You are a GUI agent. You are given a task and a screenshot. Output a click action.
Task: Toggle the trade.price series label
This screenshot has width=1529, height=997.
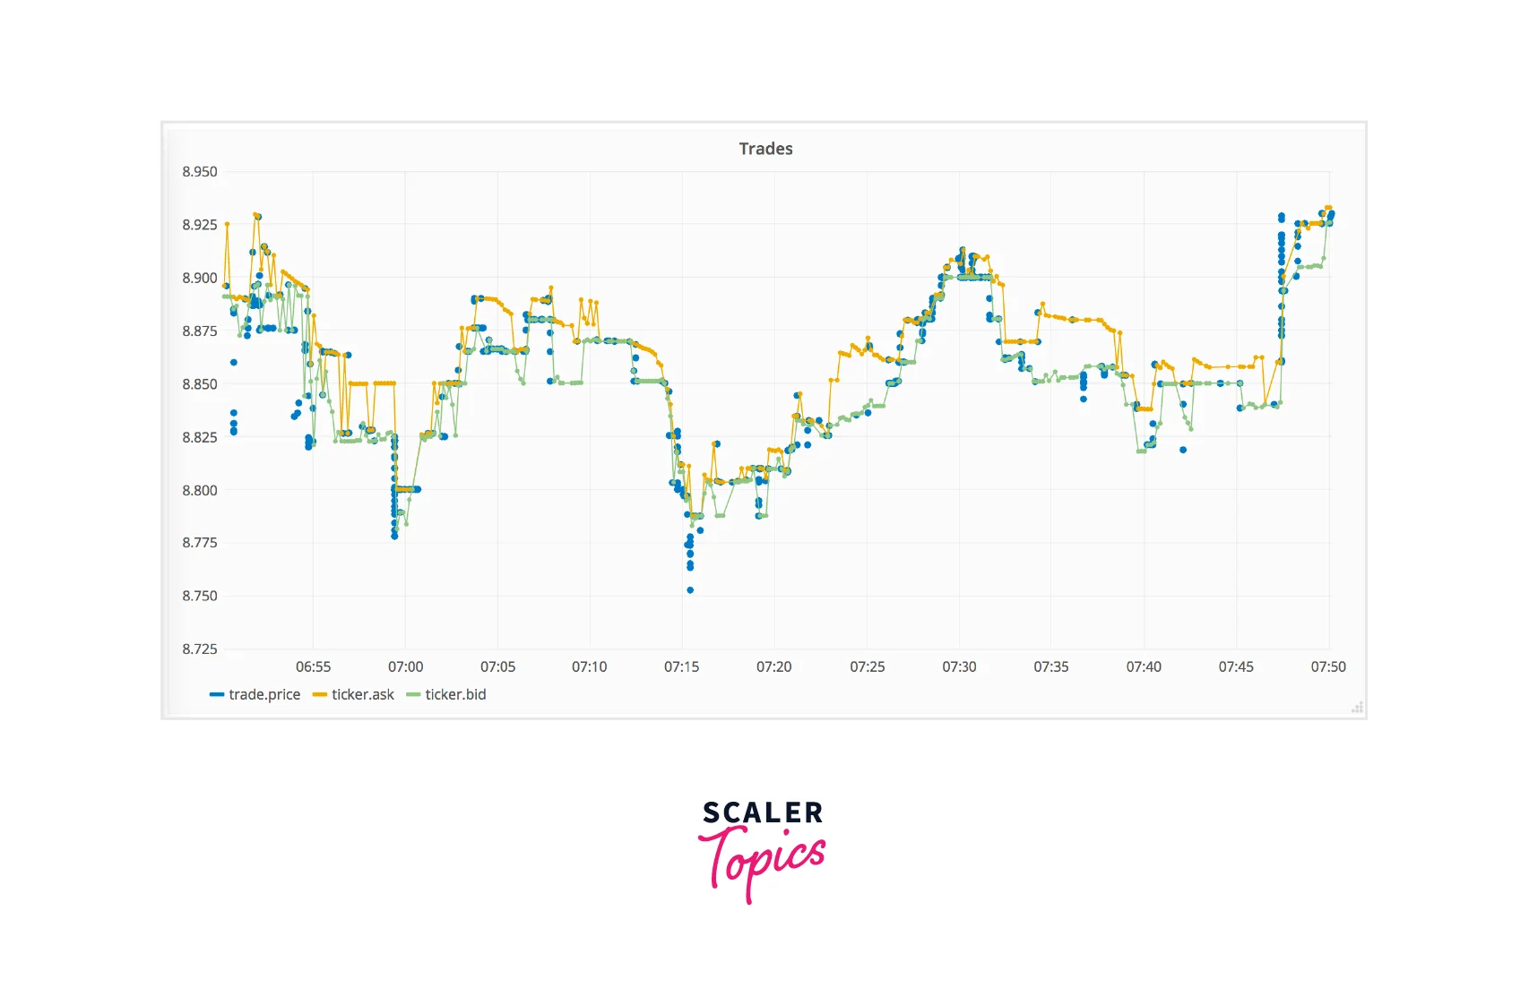(x=264, y=695)
